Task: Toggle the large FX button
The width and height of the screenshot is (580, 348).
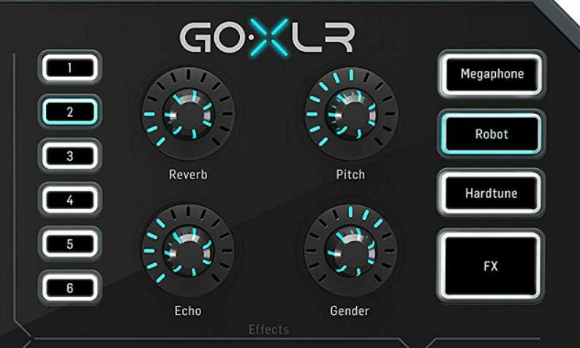Action: [x=490, y=266]
